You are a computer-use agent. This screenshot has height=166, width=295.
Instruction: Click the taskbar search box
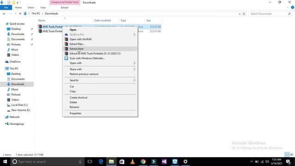pyautogui.click(x=47, y=162)
